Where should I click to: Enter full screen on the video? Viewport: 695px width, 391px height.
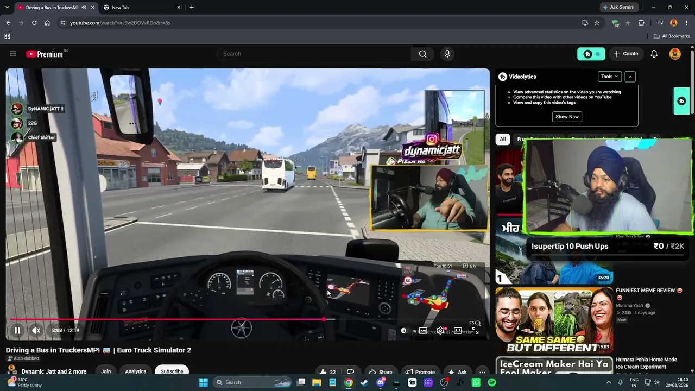pyautogui.click(x=475, y=330)
